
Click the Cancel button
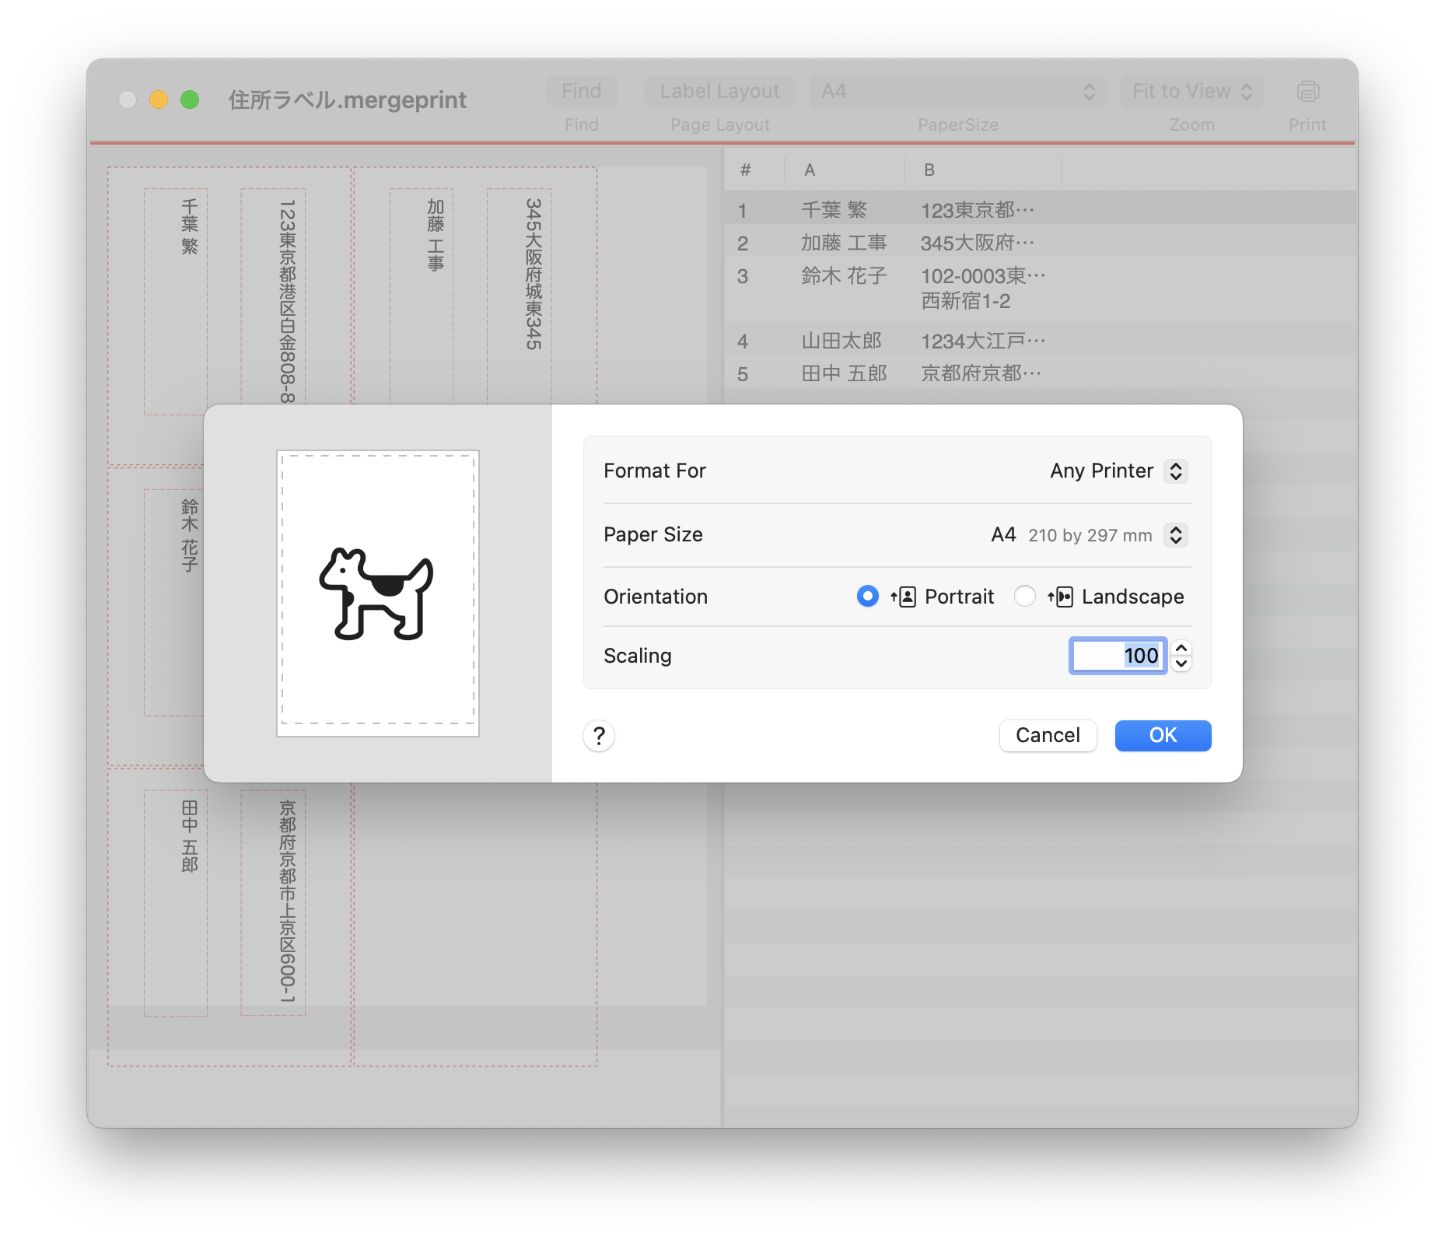click(1048, 736)
